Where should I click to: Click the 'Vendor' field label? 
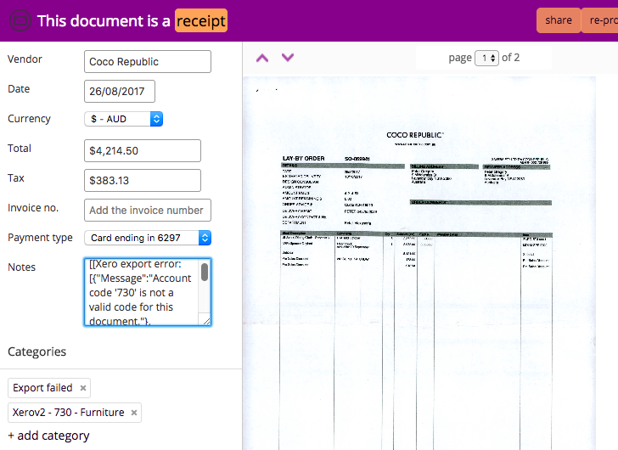pos(25,59)
